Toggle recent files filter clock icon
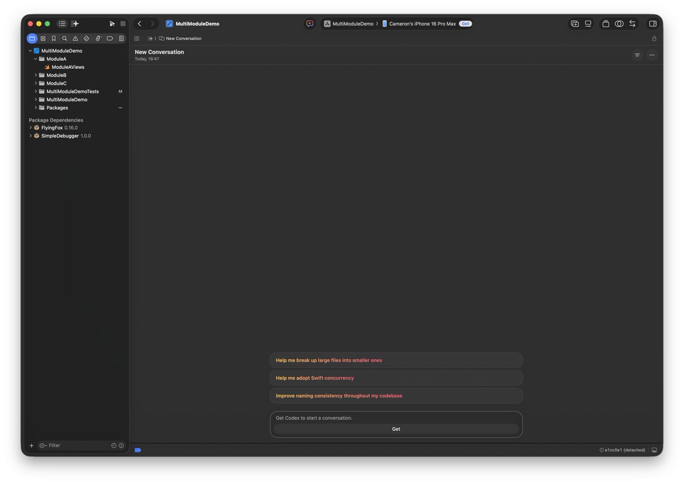Image resolution: width=684 pixels, height=484 pixels. pyautogui.click(x=113, y=445)
